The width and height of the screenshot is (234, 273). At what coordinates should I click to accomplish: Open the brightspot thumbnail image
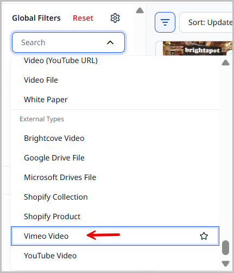click(x=197, y=48)
